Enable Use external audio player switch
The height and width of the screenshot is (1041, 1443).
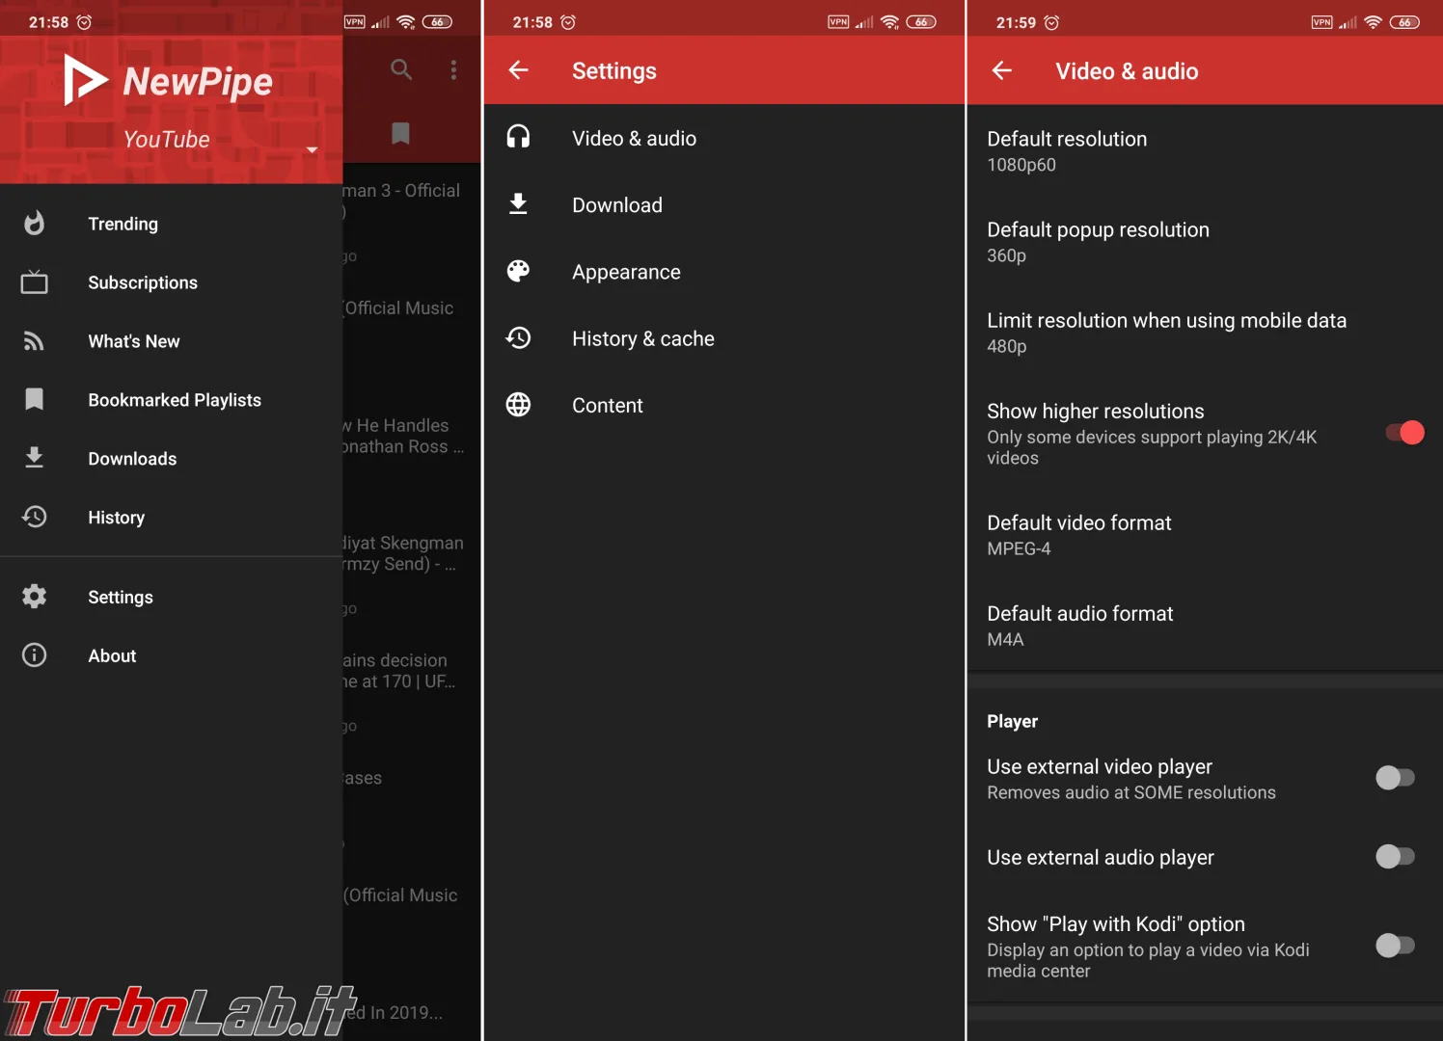[1395, 856]
